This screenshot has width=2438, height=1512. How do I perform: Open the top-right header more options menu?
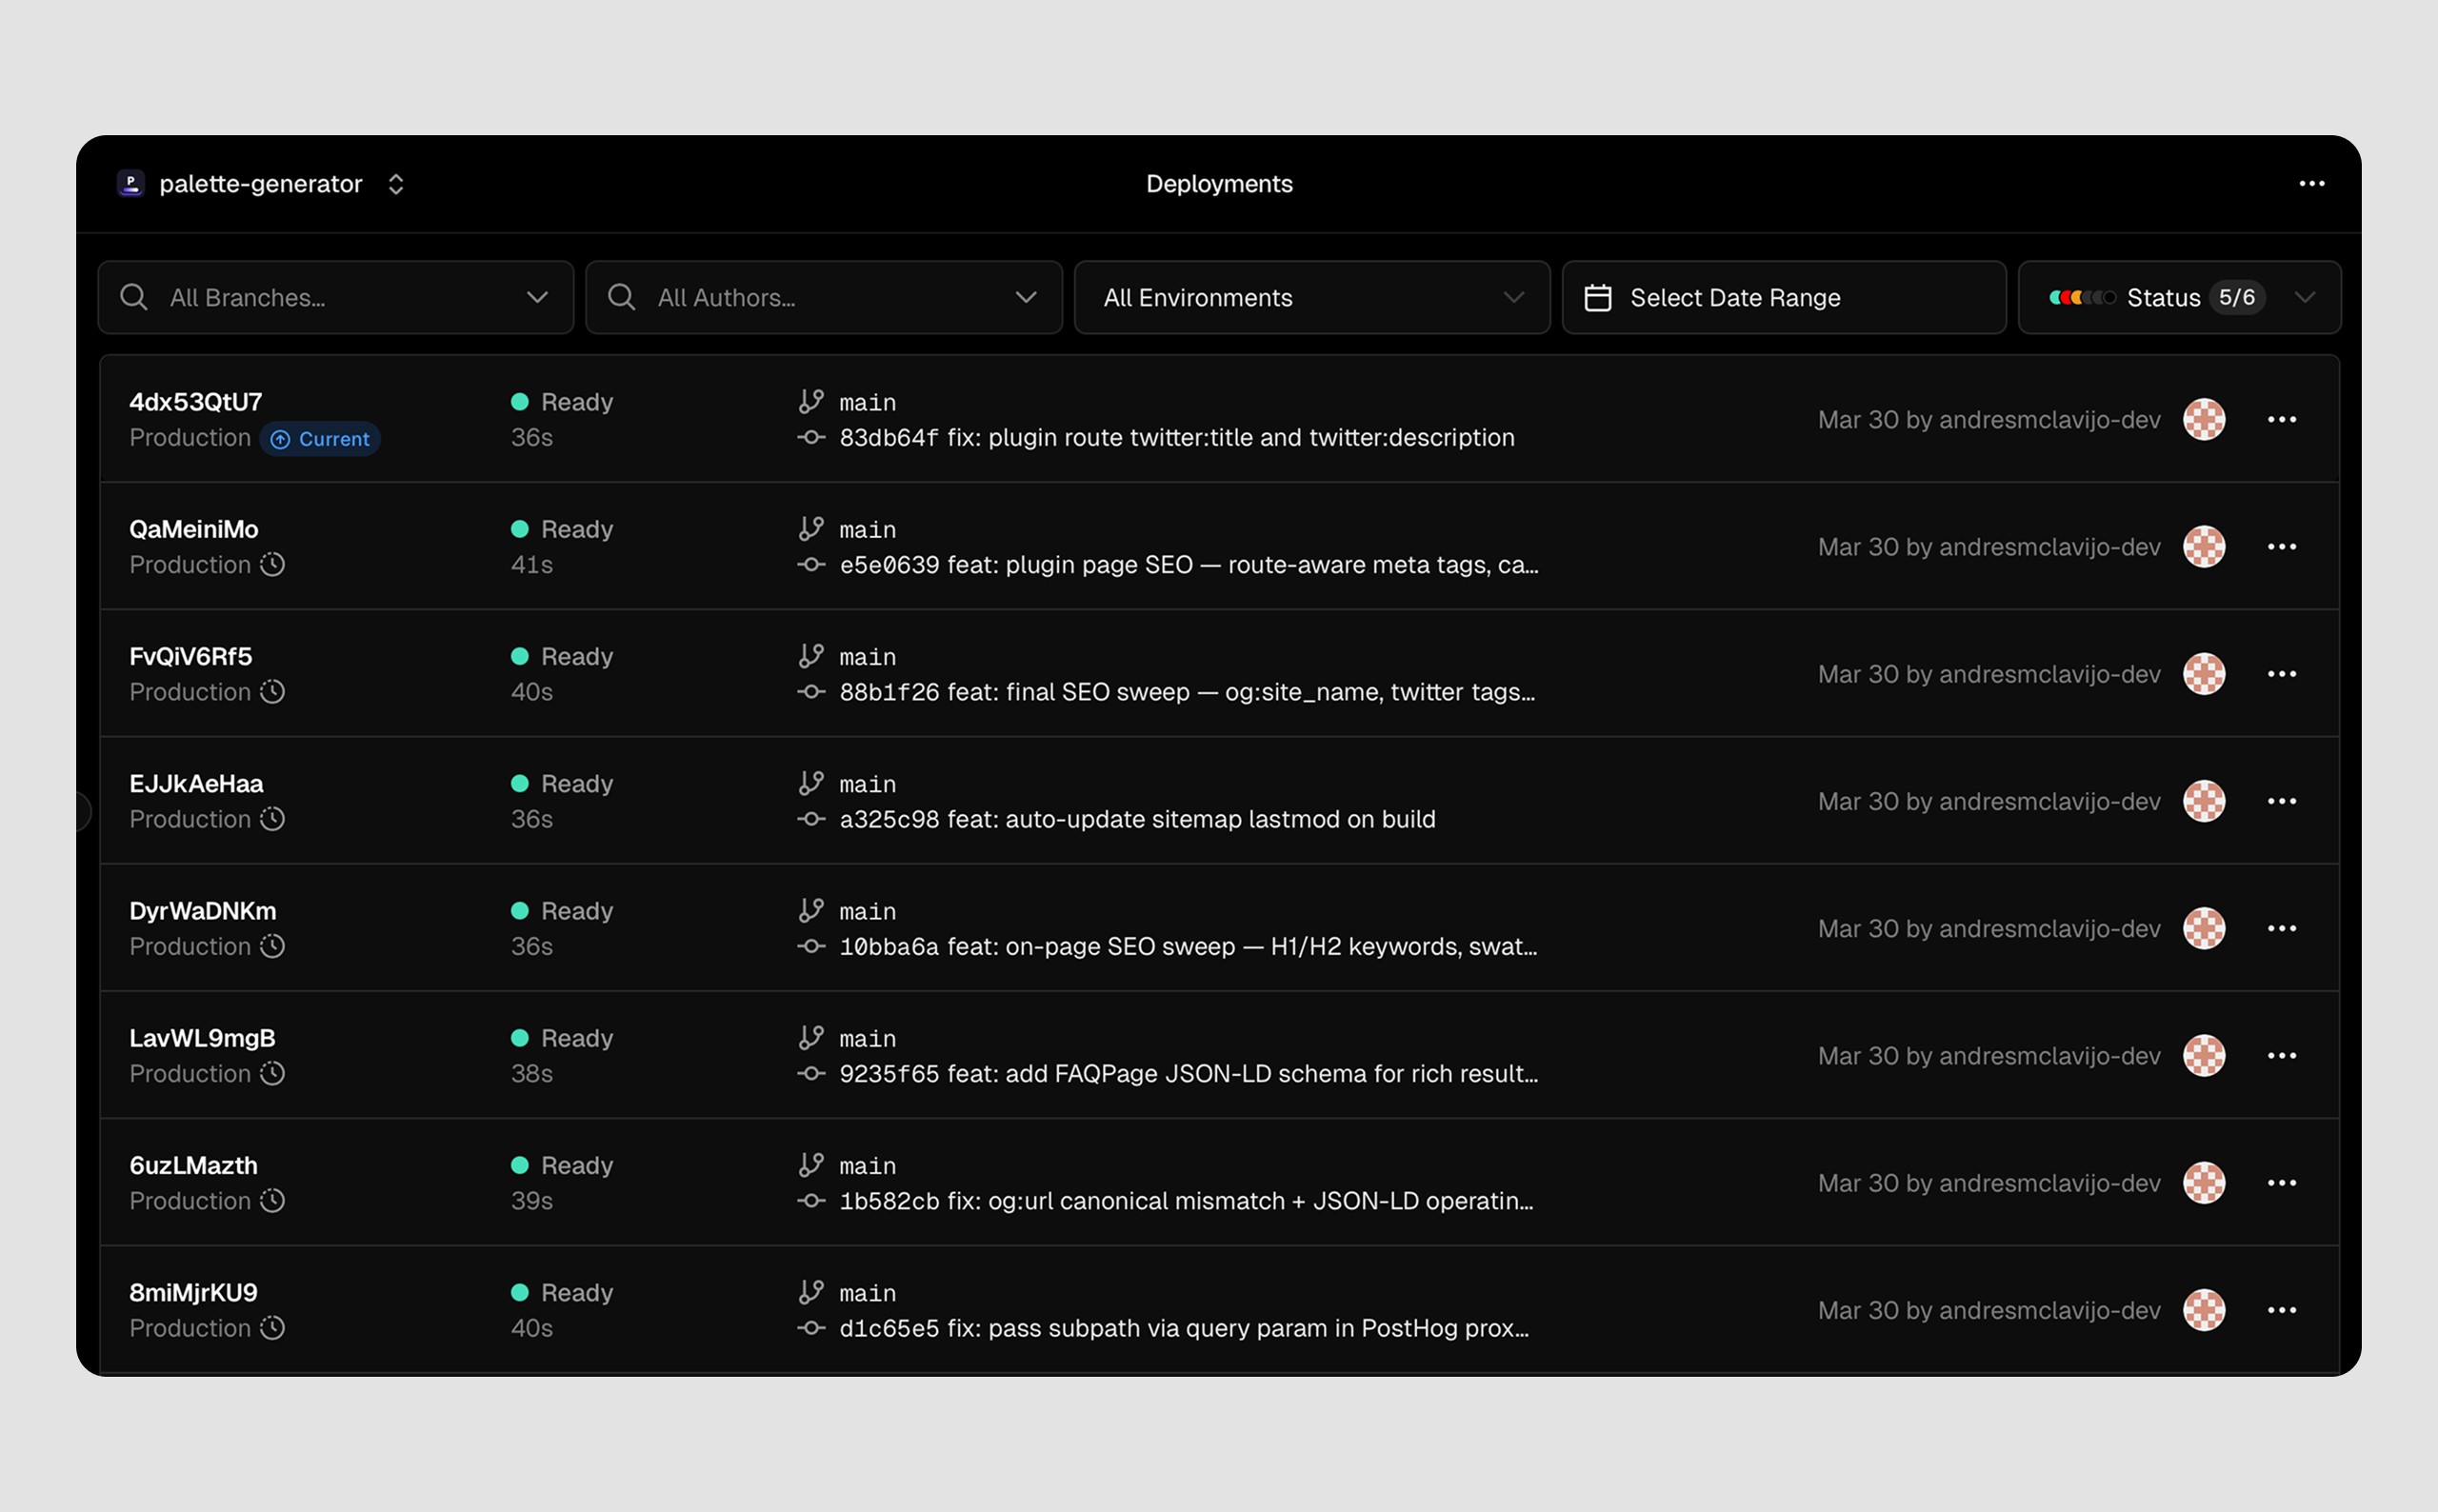(2311, 184)
